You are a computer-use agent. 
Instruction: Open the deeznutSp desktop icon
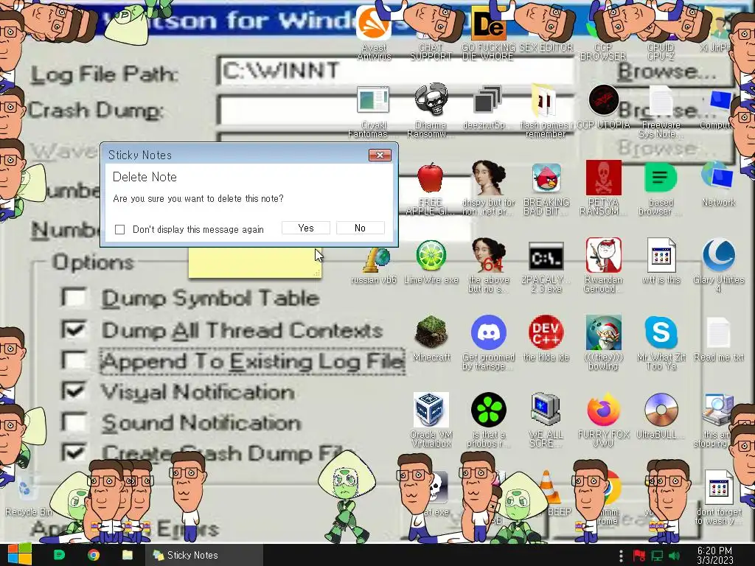(x=488, y=100)
